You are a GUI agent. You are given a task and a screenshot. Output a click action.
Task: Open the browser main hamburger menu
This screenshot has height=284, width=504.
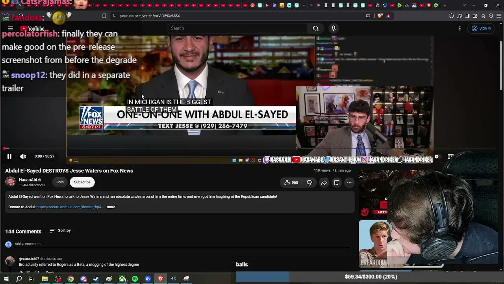pos(499,16)
